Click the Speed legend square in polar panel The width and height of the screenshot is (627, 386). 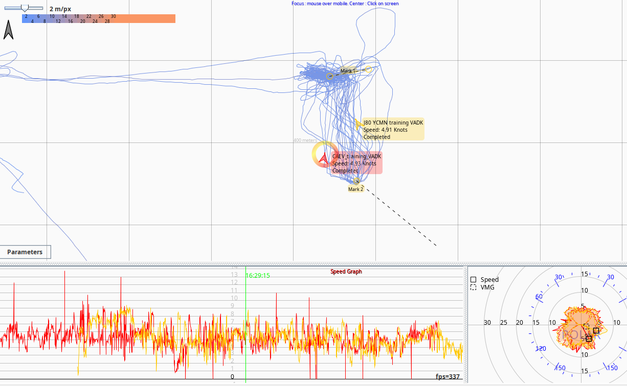coord(474,280)
